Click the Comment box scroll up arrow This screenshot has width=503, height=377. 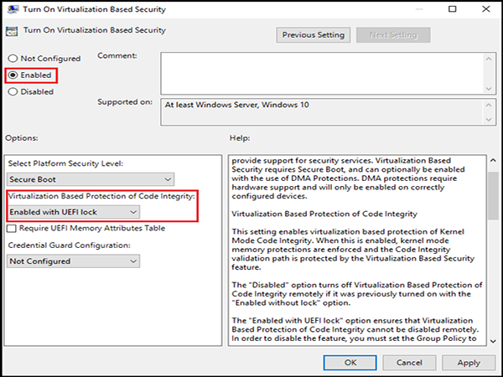click(x=489, y=59)
